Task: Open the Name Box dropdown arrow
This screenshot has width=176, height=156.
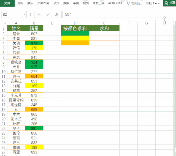Action: pos(24,14)
